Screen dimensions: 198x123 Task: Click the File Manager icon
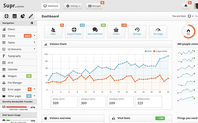pos(4,83)
